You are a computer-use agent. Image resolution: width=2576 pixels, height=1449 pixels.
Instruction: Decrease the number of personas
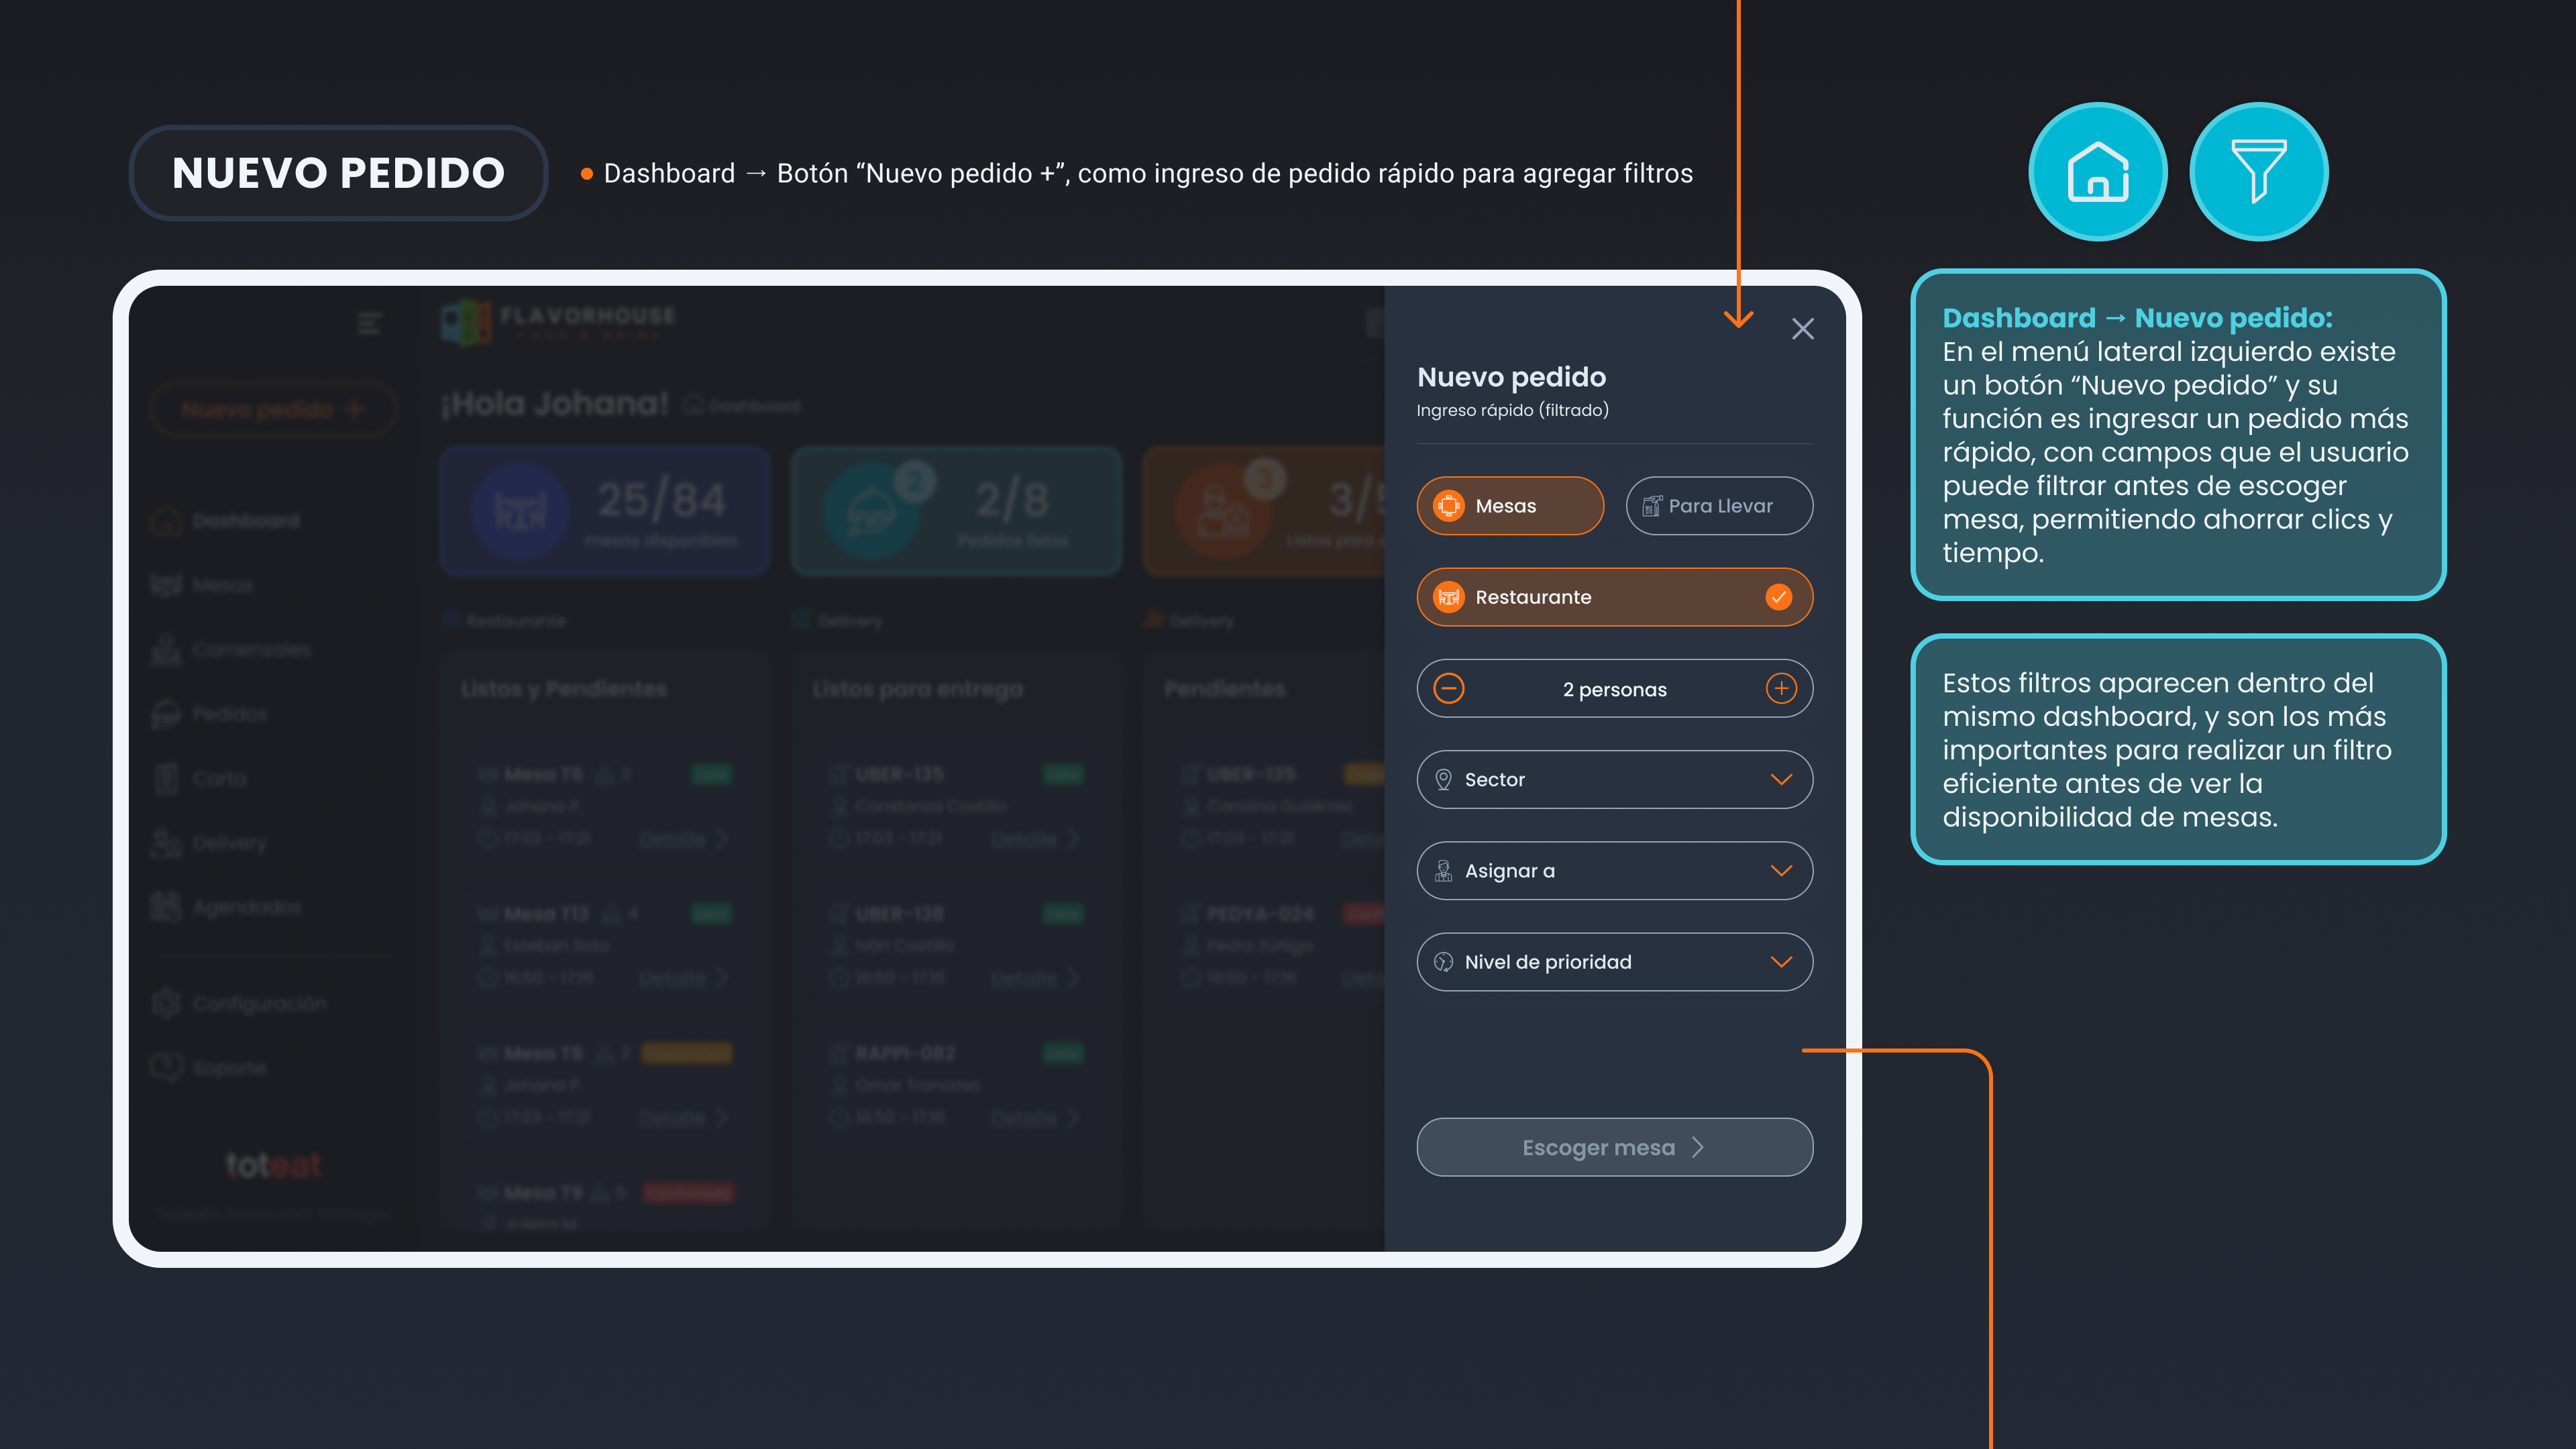(x=1449, y=689)
